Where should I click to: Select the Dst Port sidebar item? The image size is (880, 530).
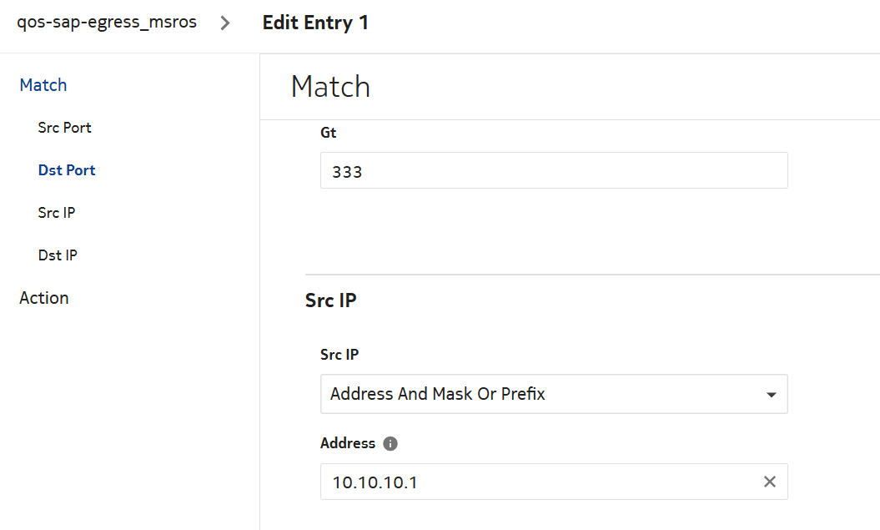tap(67, 170)
